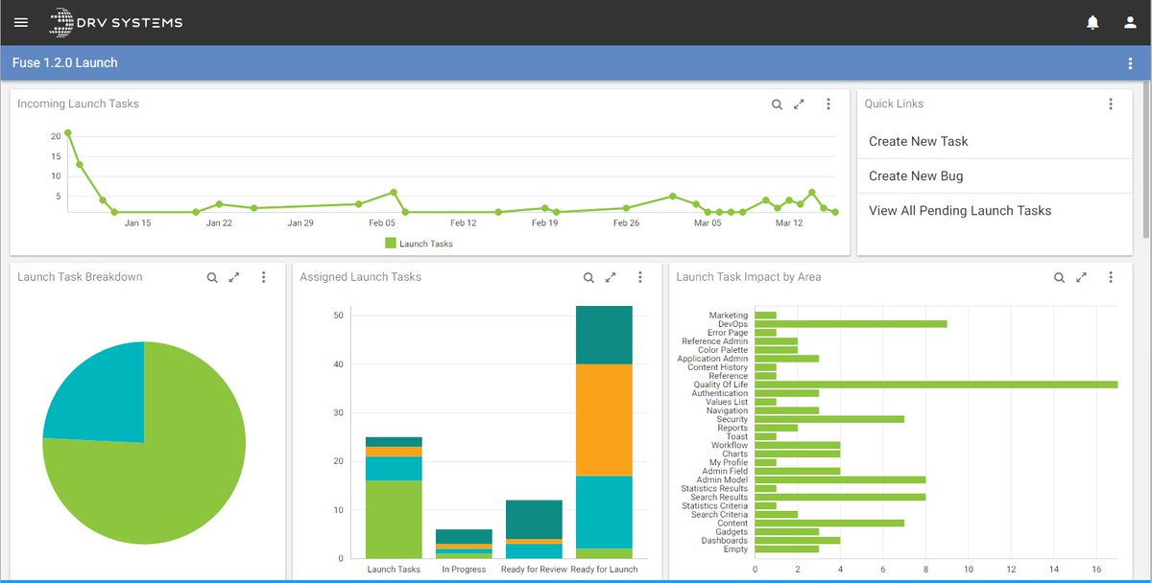
Task: Click the Launch Task Impact by Area title
Action: (749, 277)
